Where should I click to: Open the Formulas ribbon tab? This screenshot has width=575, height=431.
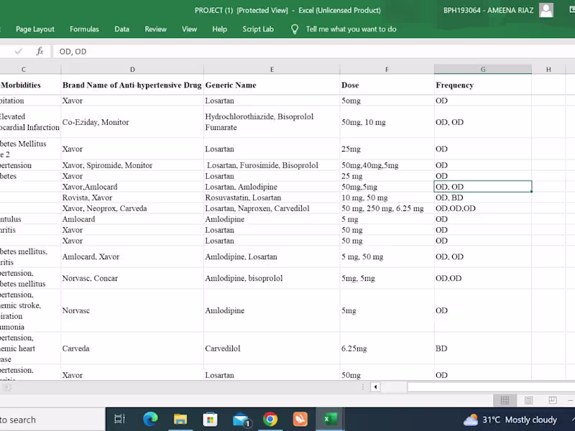coord(84,29)
